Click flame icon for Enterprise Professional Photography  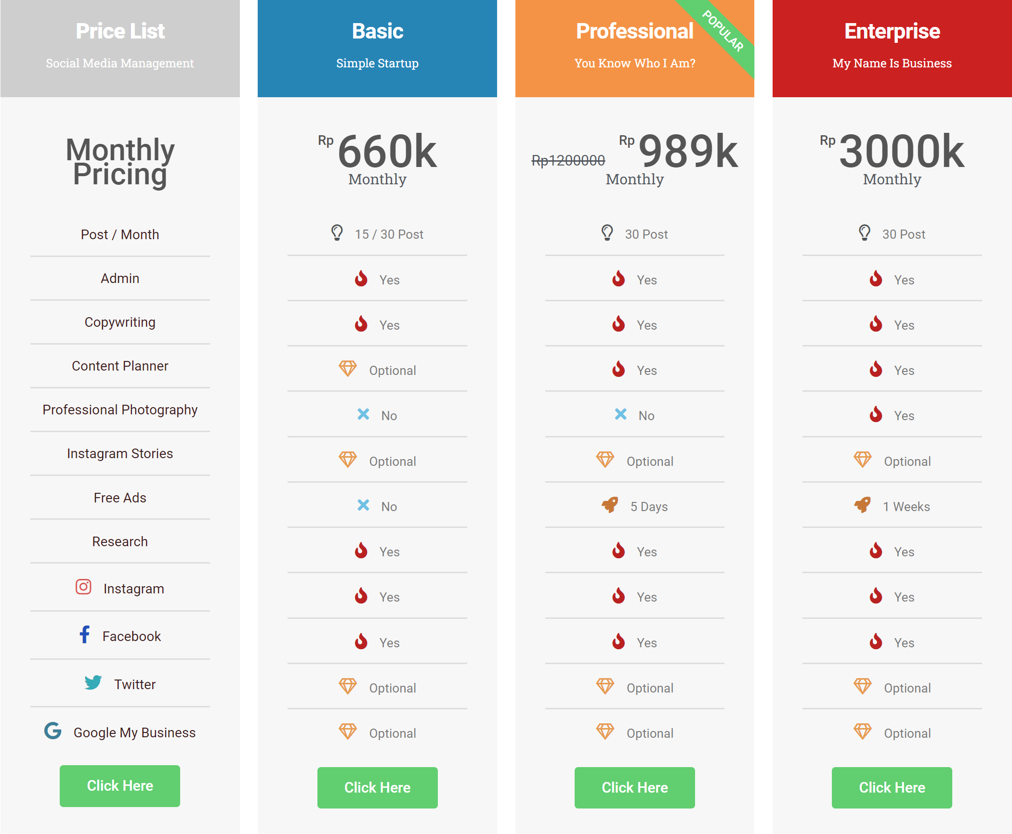876,414
